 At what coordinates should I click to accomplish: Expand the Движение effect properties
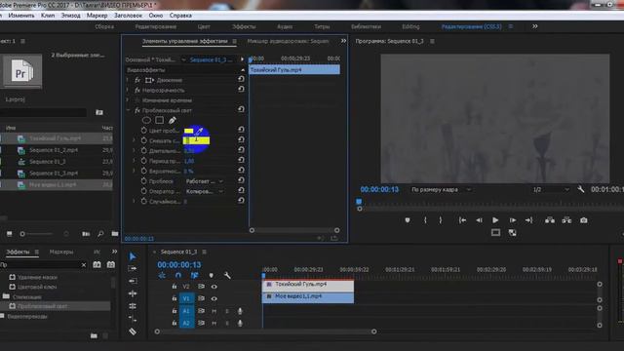[128, 80]
